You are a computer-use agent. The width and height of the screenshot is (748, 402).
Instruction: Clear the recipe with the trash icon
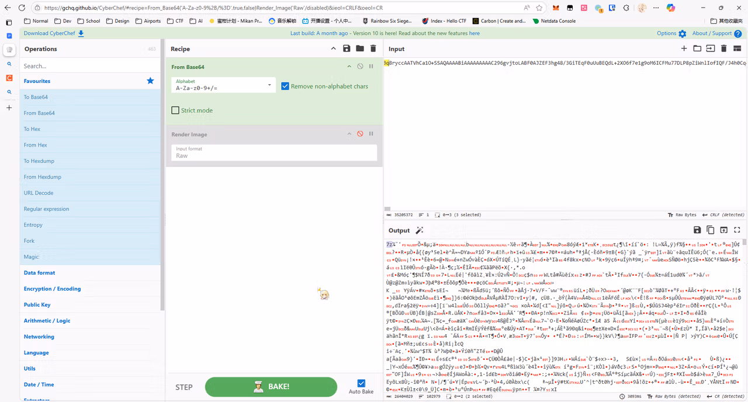click(x=373, y=49)
